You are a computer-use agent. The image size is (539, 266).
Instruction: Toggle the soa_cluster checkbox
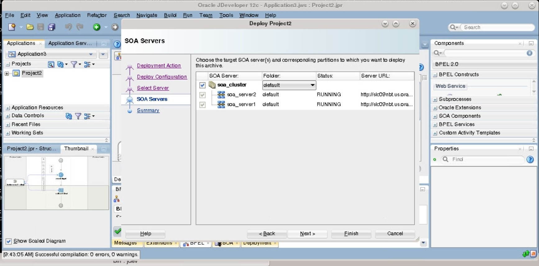coord(202,85)
